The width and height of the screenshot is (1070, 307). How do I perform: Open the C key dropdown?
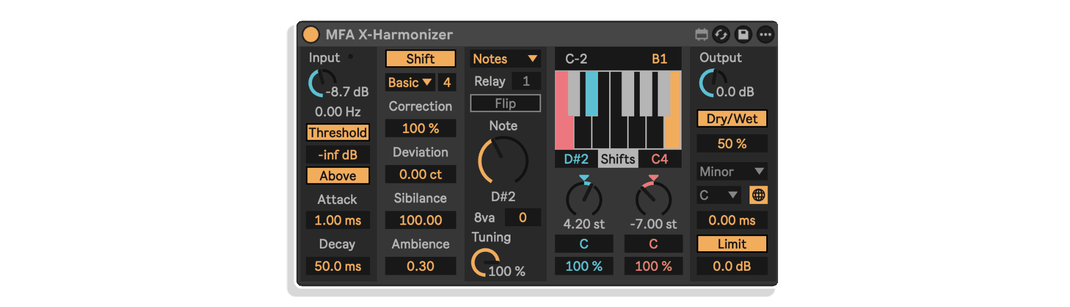tap(719, 195)
